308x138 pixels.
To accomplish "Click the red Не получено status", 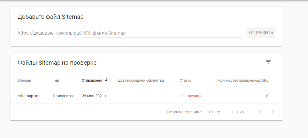I will click(191, 96).
